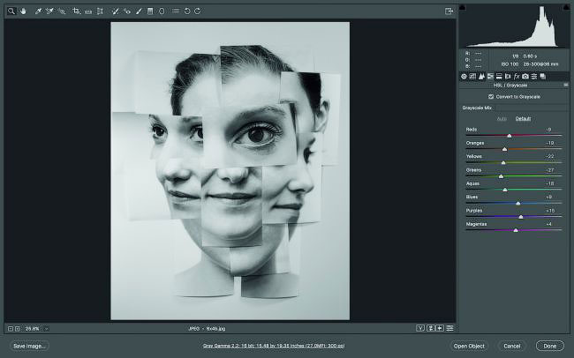This screenshot has height=358, width=574.
Task: Select the White Balance eyedropper tool
Action: [38, 11]
